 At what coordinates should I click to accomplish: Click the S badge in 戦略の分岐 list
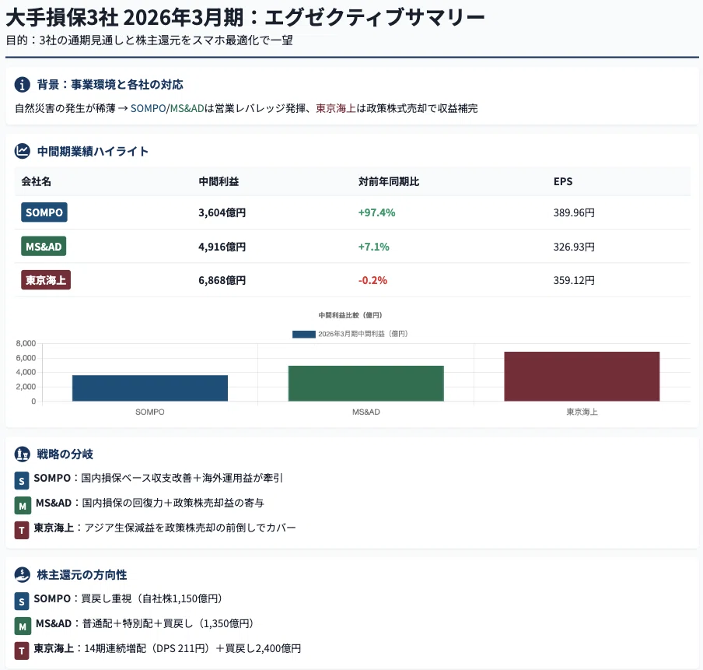[x=22, y=481]
